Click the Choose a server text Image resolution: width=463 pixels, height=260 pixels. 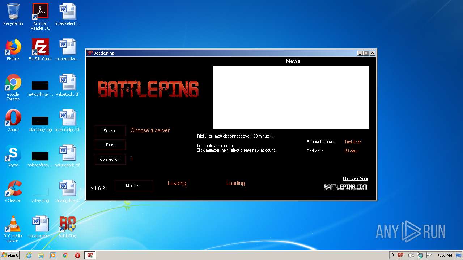150,130
